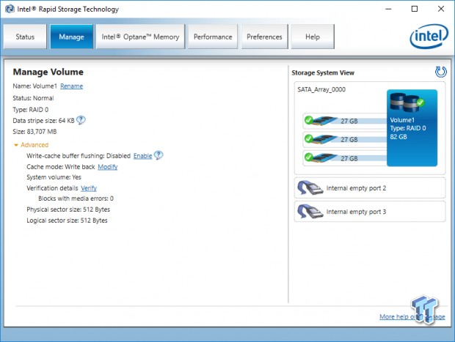The image size is (455, 342).
Task: Click the Intel logo
Action: (x=429, y=36)
